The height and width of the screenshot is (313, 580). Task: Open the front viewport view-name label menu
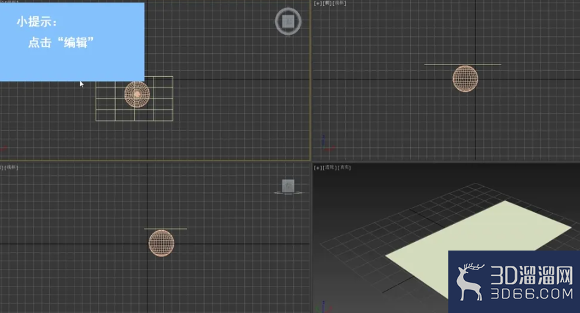point(327,3)
